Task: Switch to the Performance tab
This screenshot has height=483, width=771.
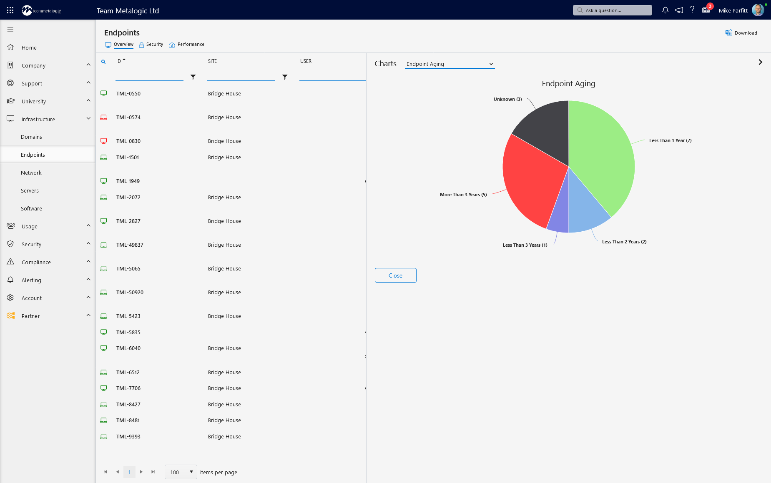Action: (186, 45)
